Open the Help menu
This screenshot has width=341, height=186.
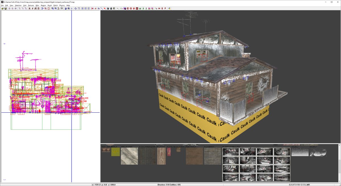coord(68,5)
